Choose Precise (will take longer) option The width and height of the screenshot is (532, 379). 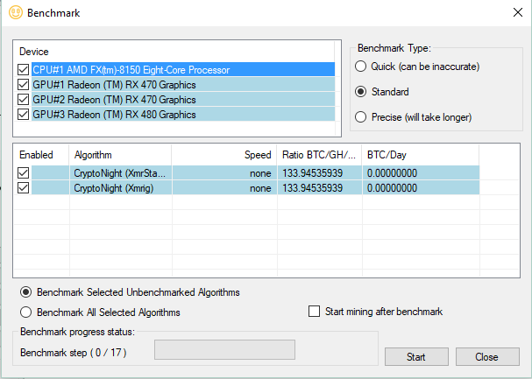(360, 117)
